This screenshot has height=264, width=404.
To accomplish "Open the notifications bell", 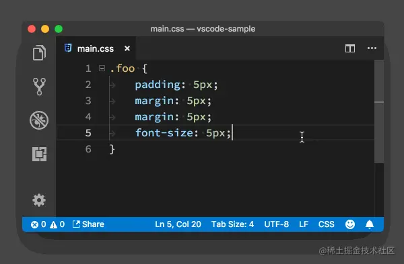I will point(370,224).
